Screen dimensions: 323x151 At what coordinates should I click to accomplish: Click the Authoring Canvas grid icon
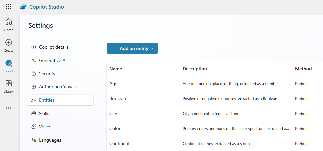pos(33,87)
